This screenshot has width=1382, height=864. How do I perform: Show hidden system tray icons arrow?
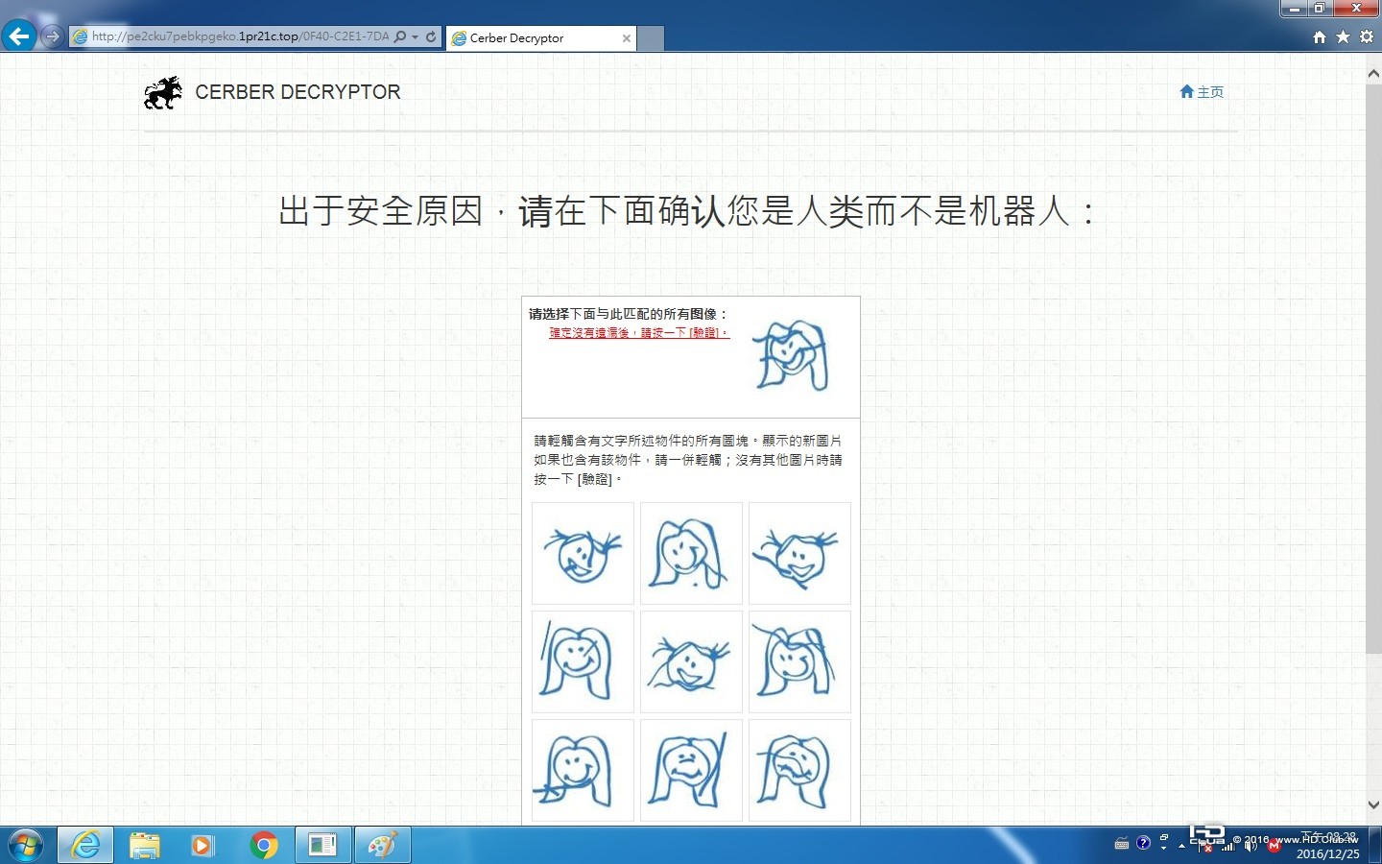click(x=1181, y=846)
